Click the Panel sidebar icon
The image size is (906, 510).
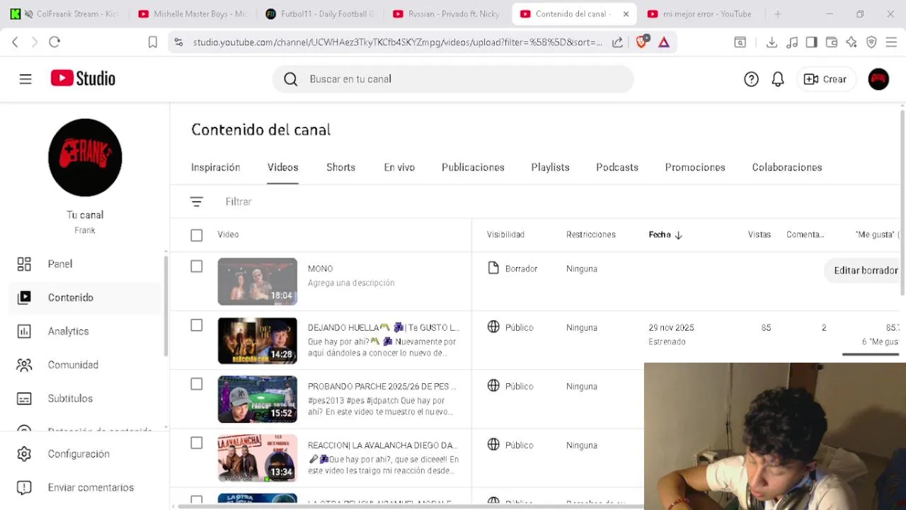24,263
